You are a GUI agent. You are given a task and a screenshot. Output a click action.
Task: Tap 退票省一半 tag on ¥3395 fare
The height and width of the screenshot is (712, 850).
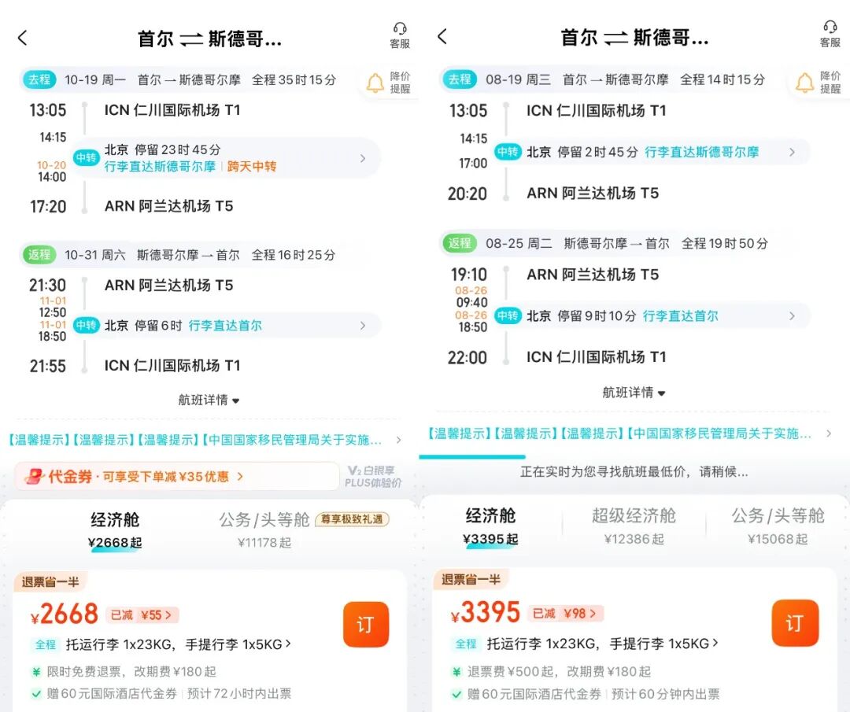471,580
